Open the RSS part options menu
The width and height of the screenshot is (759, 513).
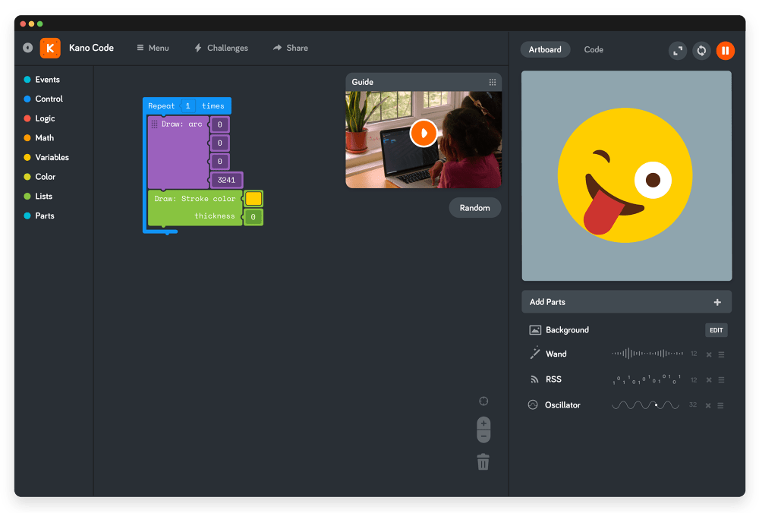pyautogui.click(x=721, y=380)
